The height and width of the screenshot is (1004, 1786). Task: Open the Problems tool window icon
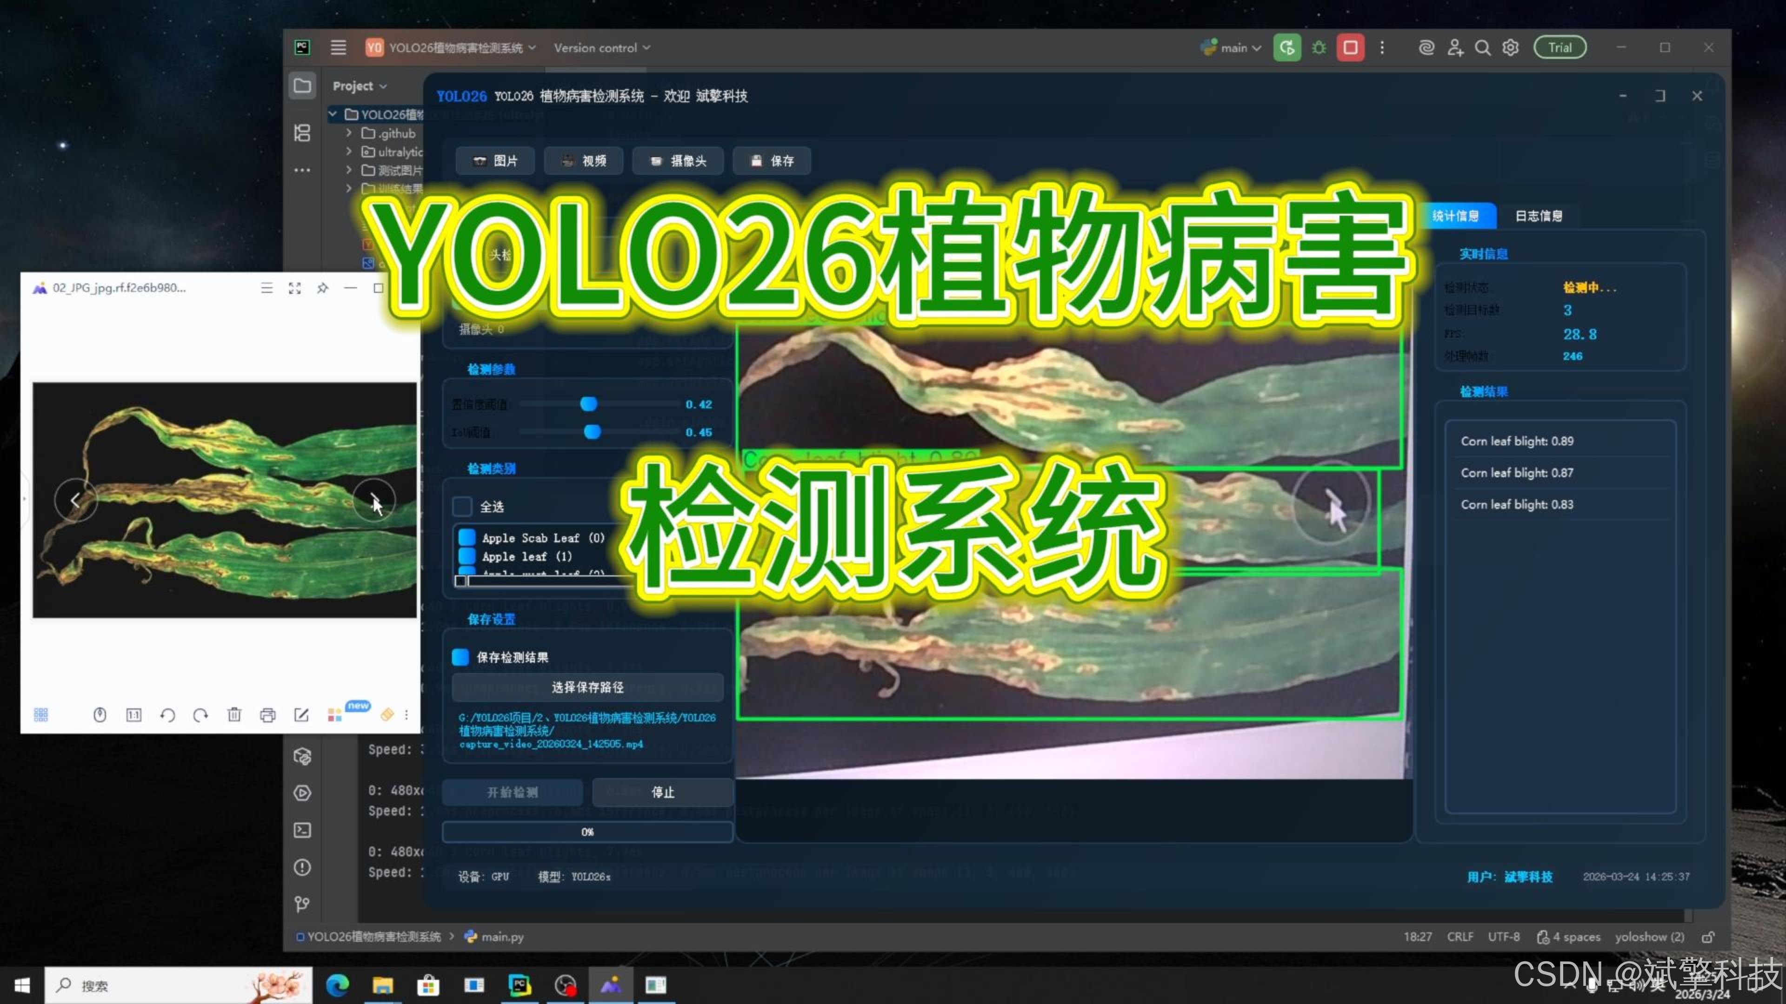point(302,867)
